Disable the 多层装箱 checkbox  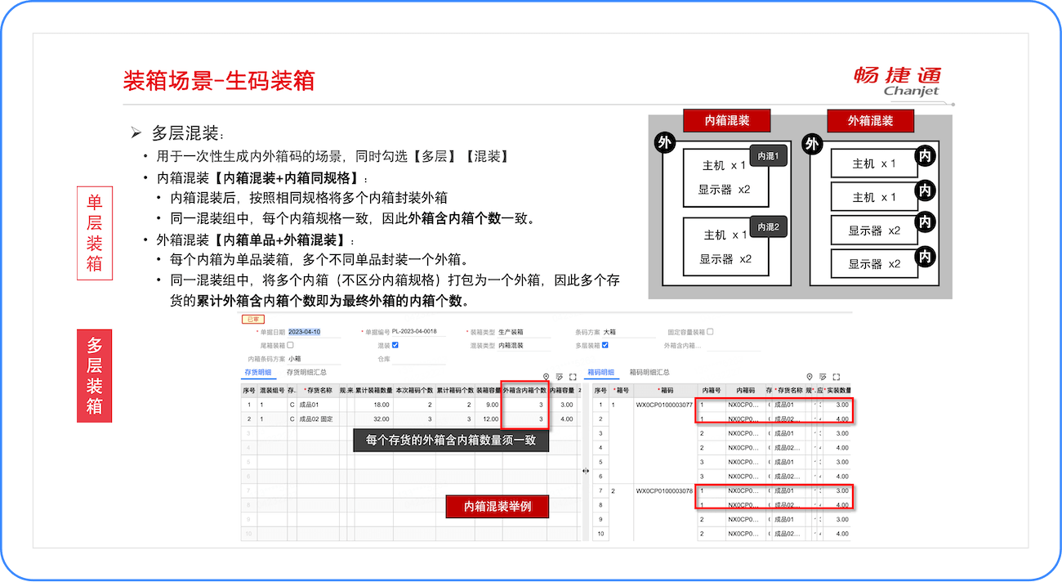605,345
